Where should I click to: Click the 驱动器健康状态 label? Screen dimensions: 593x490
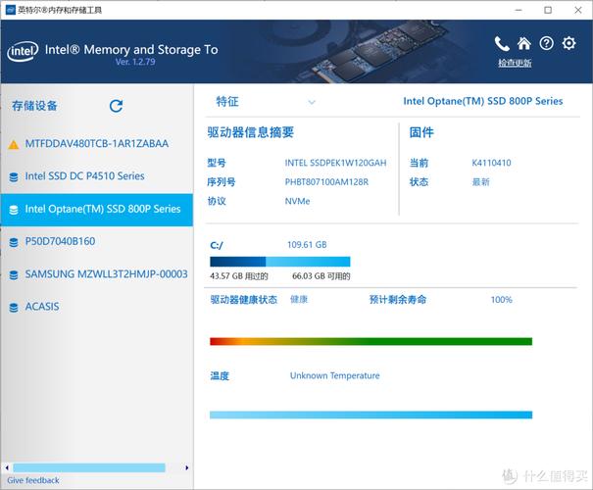[244, 300]
